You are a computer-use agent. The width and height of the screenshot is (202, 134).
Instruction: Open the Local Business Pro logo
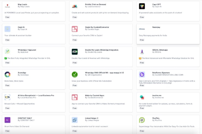point(7,97)
